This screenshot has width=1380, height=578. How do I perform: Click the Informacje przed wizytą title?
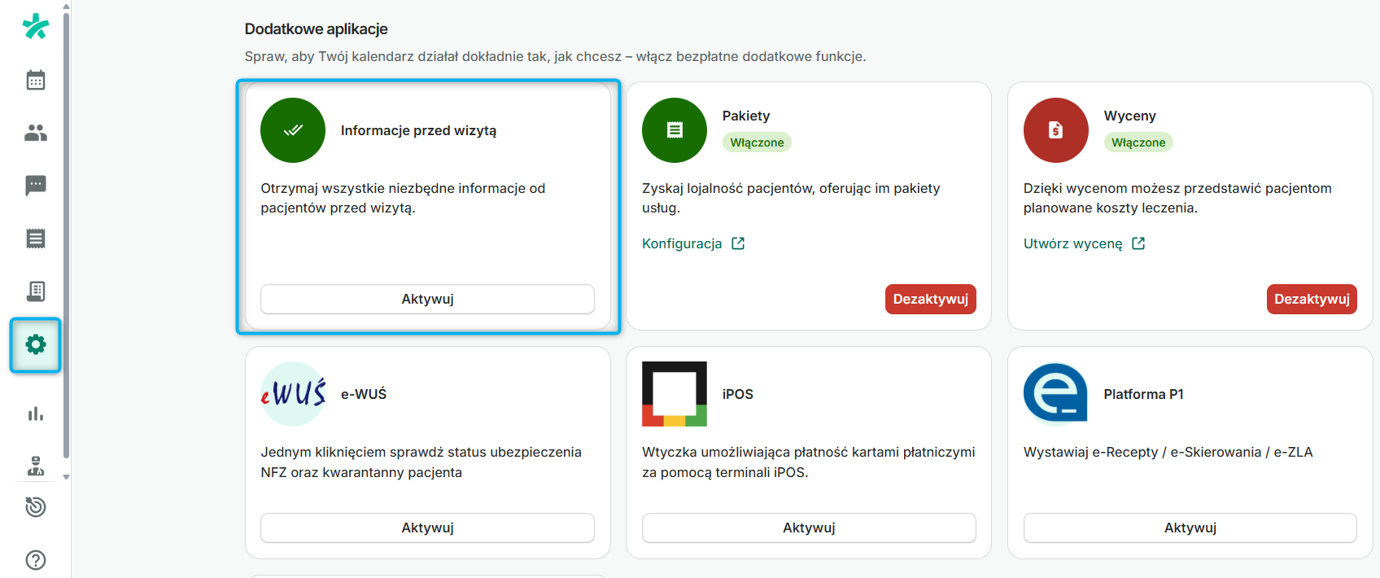click(418, 130)
